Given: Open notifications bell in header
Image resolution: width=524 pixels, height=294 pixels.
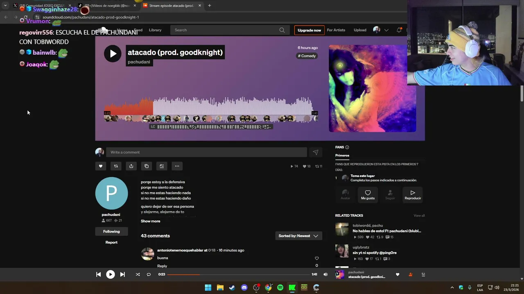Looking at the screenshot, I should point(399,30).
